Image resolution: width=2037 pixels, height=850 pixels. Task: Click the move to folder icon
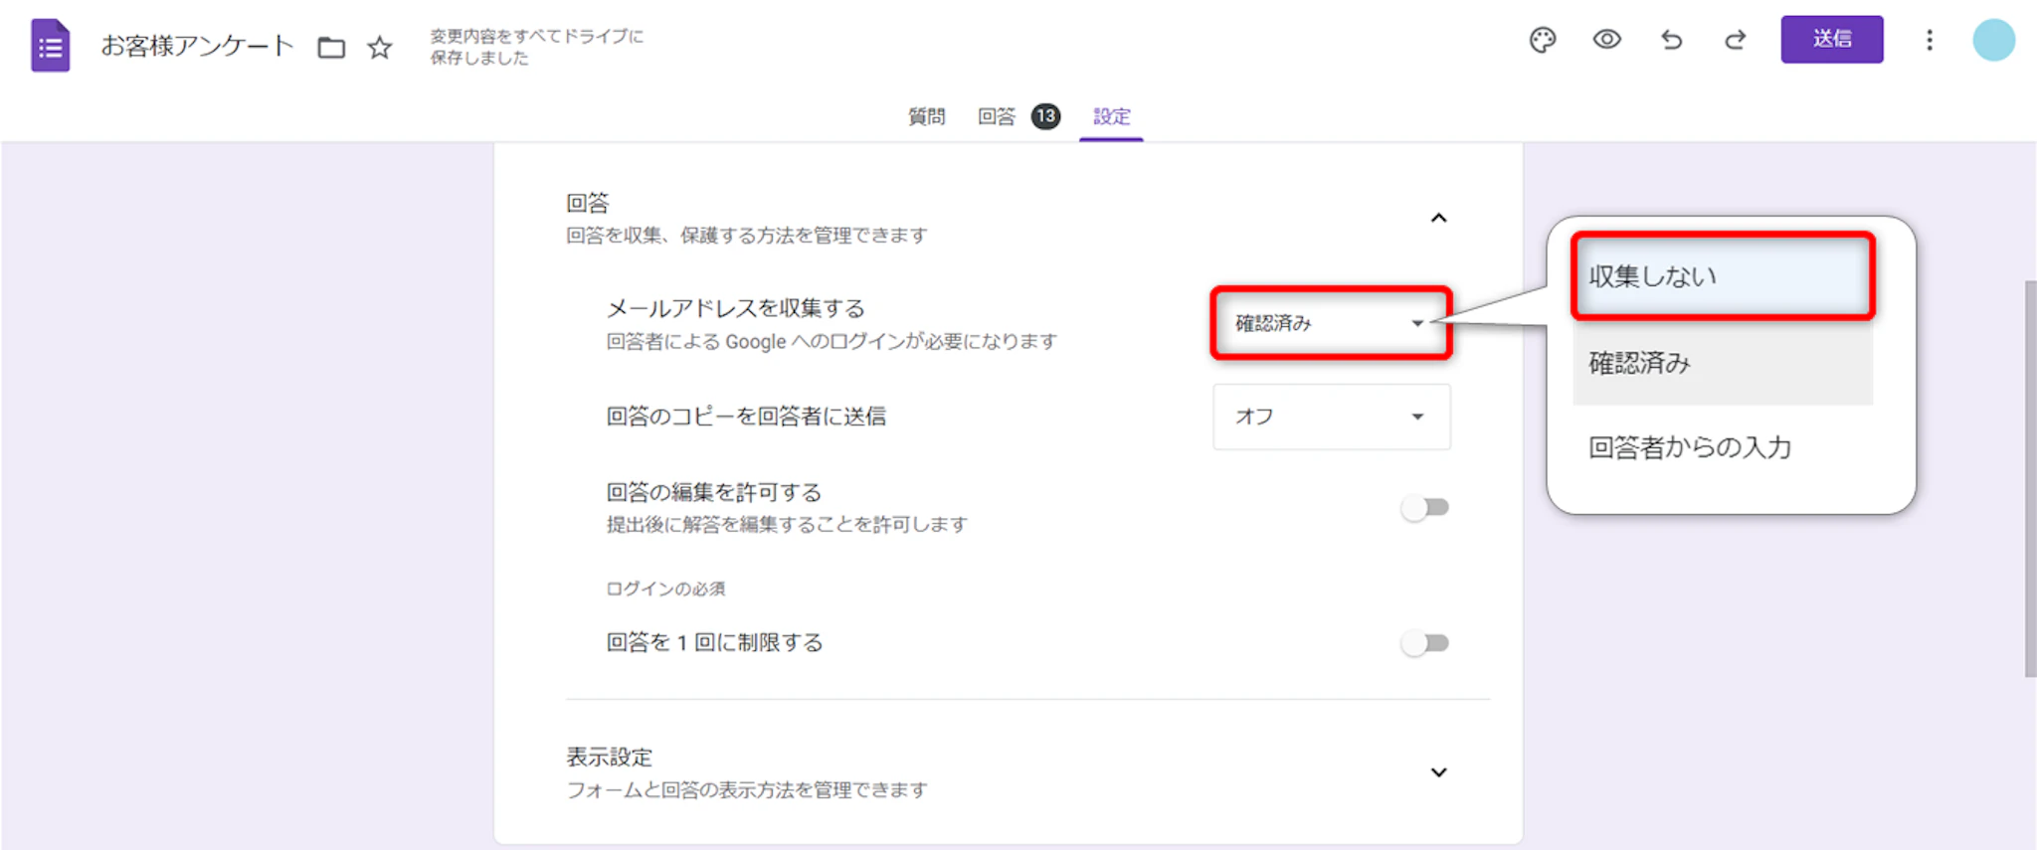[x=331, y=47]
